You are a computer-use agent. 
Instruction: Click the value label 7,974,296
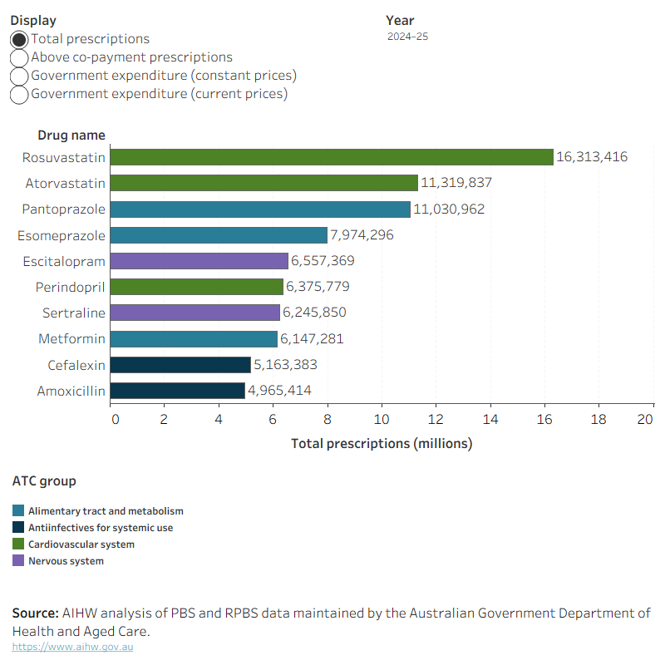362,235
